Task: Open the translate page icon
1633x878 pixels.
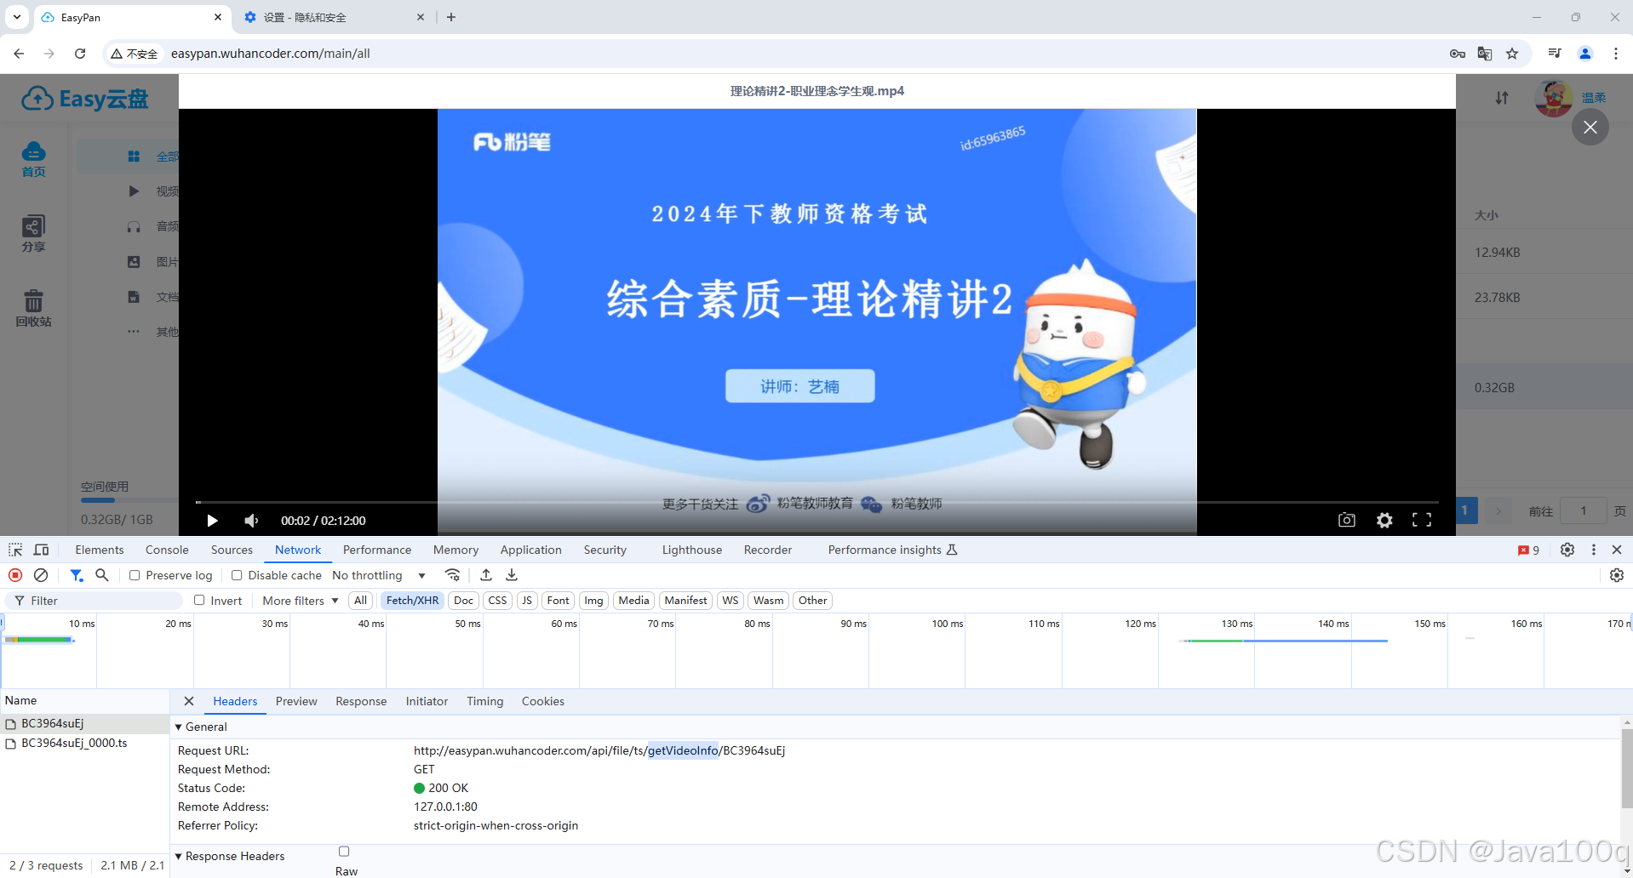Action: pyautogui.click(x=1485, y=54)
